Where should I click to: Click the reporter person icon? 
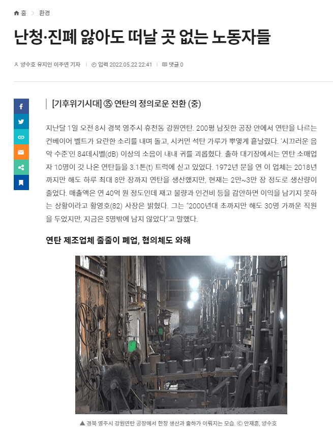[x=16, y=65]
